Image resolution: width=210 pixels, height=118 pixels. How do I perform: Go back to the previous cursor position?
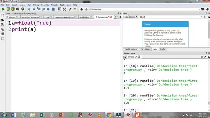(82, 9)
